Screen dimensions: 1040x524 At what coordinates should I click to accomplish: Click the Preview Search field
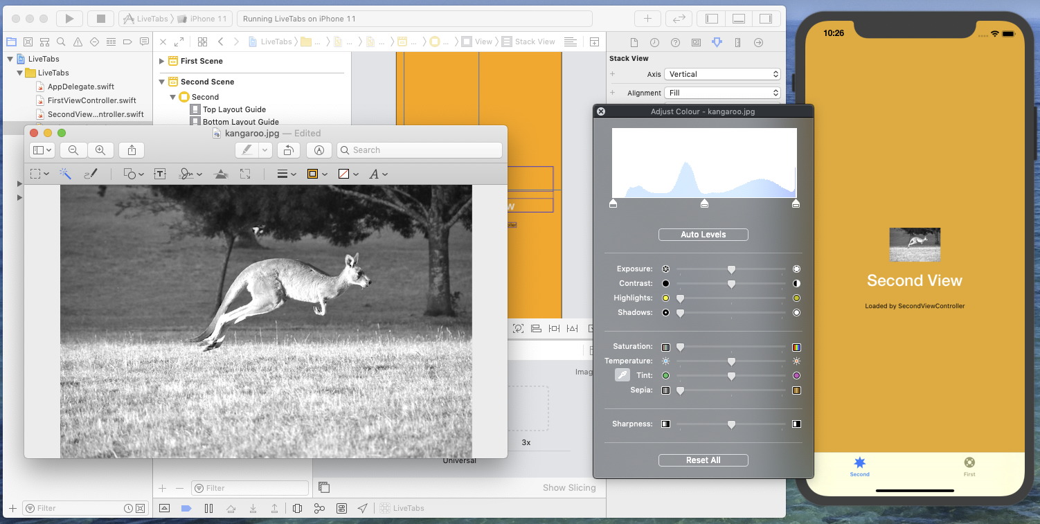[419, 150]
